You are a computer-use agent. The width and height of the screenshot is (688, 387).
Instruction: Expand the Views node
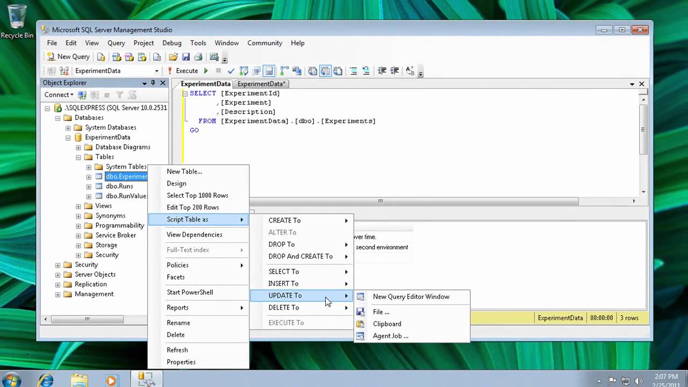pos(78,206)
